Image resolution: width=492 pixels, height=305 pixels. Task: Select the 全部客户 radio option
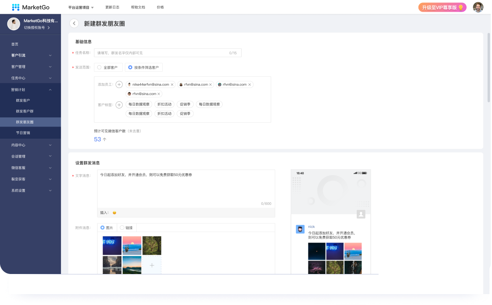pos(108,67)
